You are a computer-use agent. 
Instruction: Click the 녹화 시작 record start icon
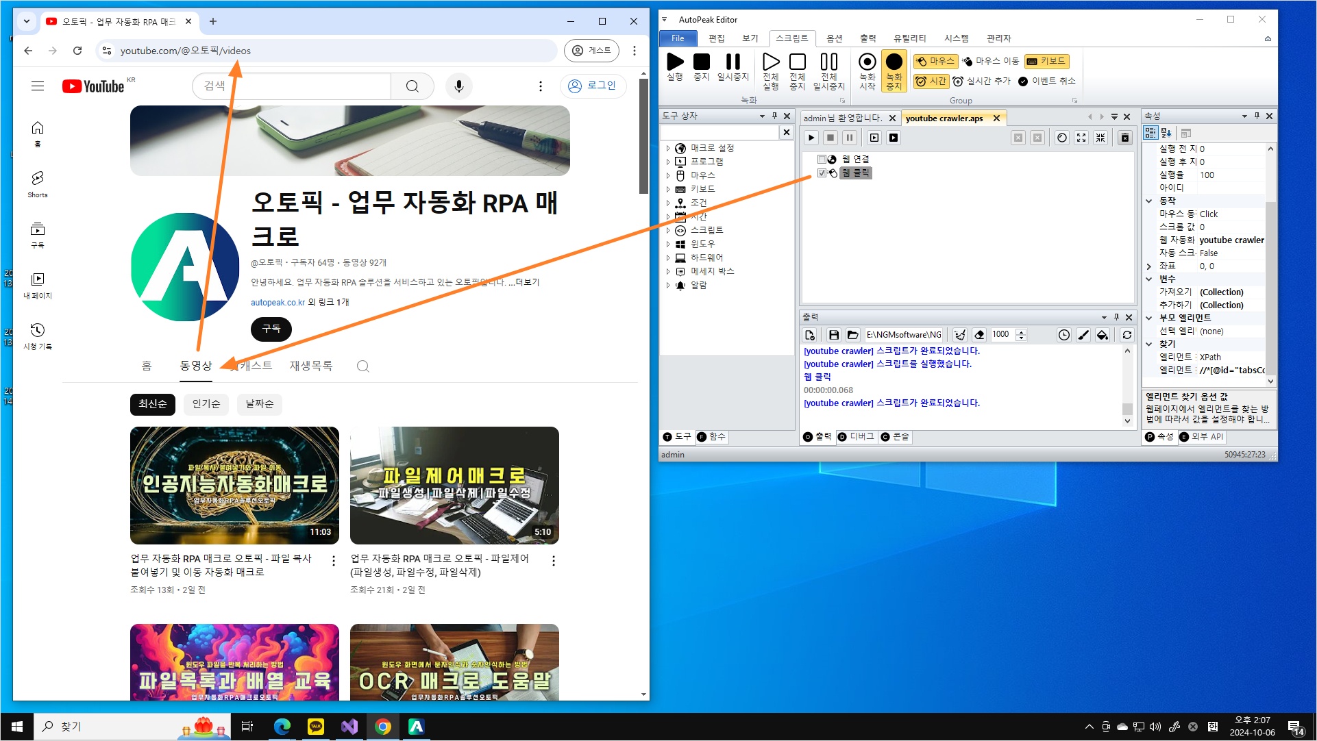tap(867, 63)
